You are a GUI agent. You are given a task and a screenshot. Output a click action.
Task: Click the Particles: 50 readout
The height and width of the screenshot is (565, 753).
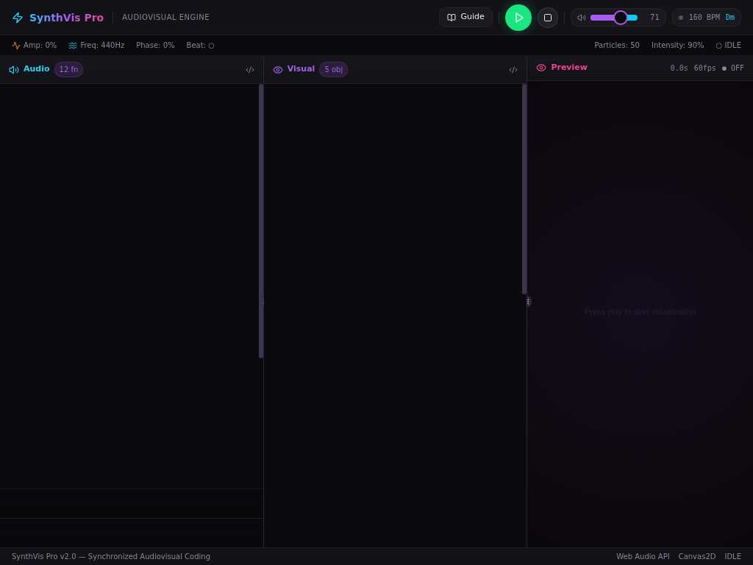pos(617,45)
